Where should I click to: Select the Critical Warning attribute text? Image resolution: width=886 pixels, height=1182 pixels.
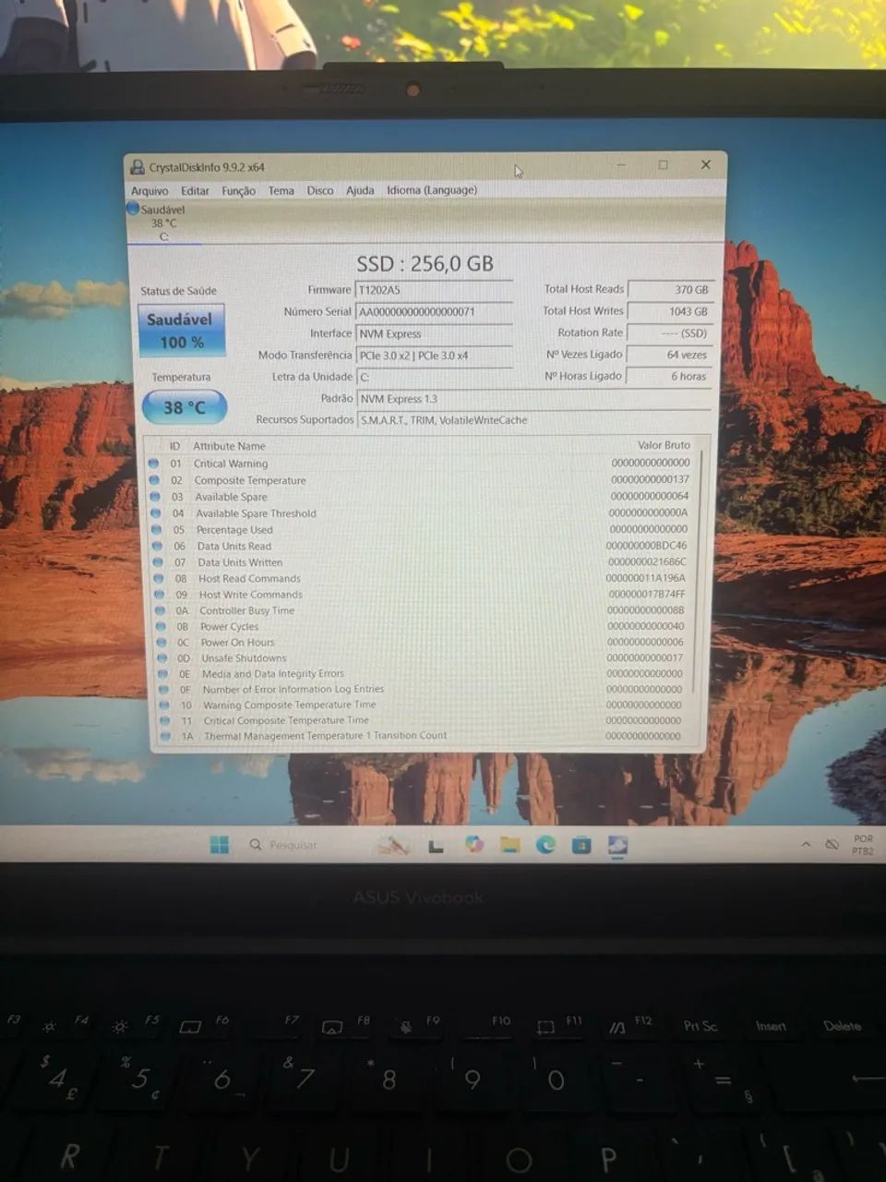(231, 464)
